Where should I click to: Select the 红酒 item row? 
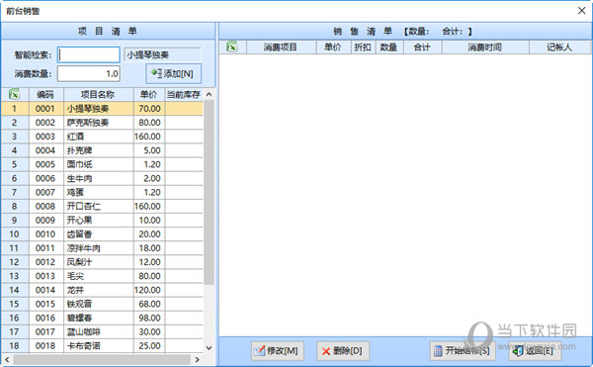102,137
